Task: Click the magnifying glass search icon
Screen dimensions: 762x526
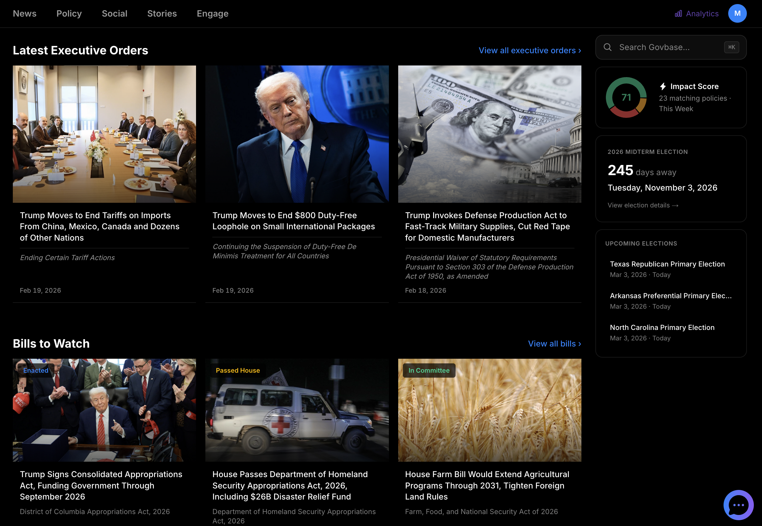Action: (x=608, y=47)
